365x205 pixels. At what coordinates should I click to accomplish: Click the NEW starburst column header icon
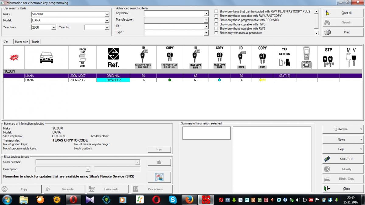tap(14, 57)
